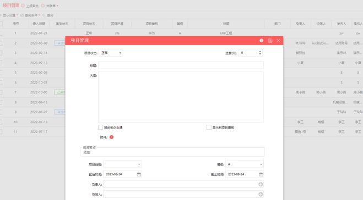
Task: Click the 发布人 column header
Action: [x=342, y=24]
